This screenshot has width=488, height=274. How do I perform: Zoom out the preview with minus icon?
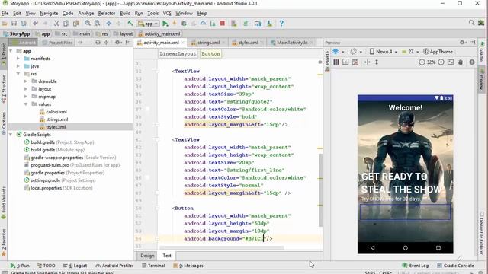(x=422, y=62)
